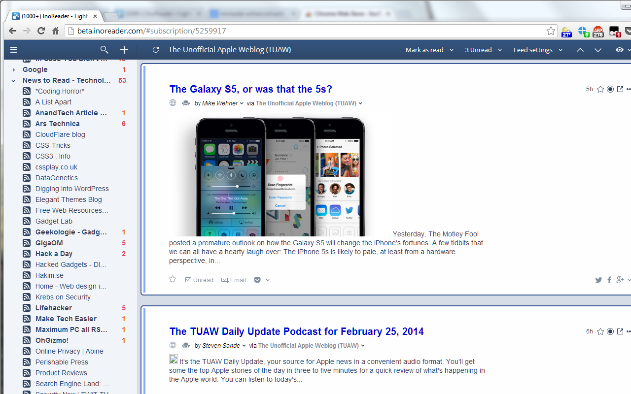
Task: Reload the page with browser refresh button
Action: (41, 31)
